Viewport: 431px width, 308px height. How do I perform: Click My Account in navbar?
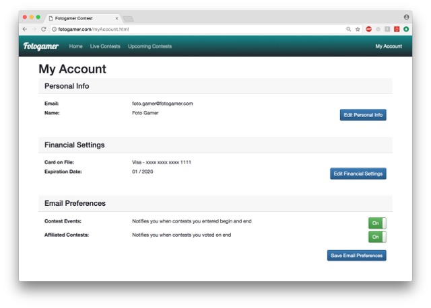389,46
